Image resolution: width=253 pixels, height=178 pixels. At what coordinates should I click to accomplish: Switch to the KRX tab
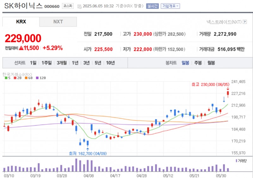point(21,21)
